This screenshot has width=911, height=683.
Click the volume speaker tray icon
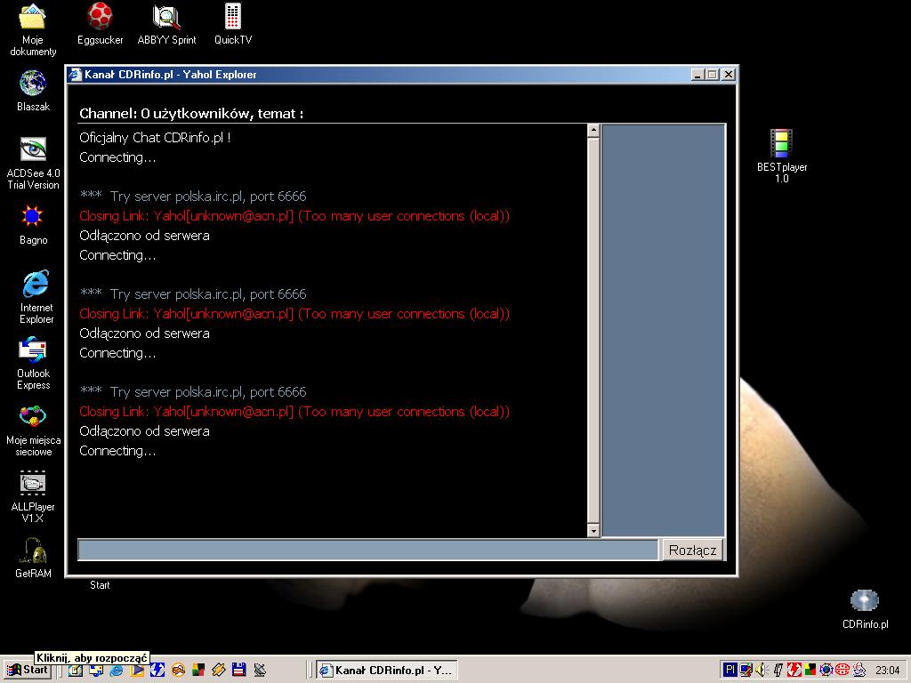(762, 670)
